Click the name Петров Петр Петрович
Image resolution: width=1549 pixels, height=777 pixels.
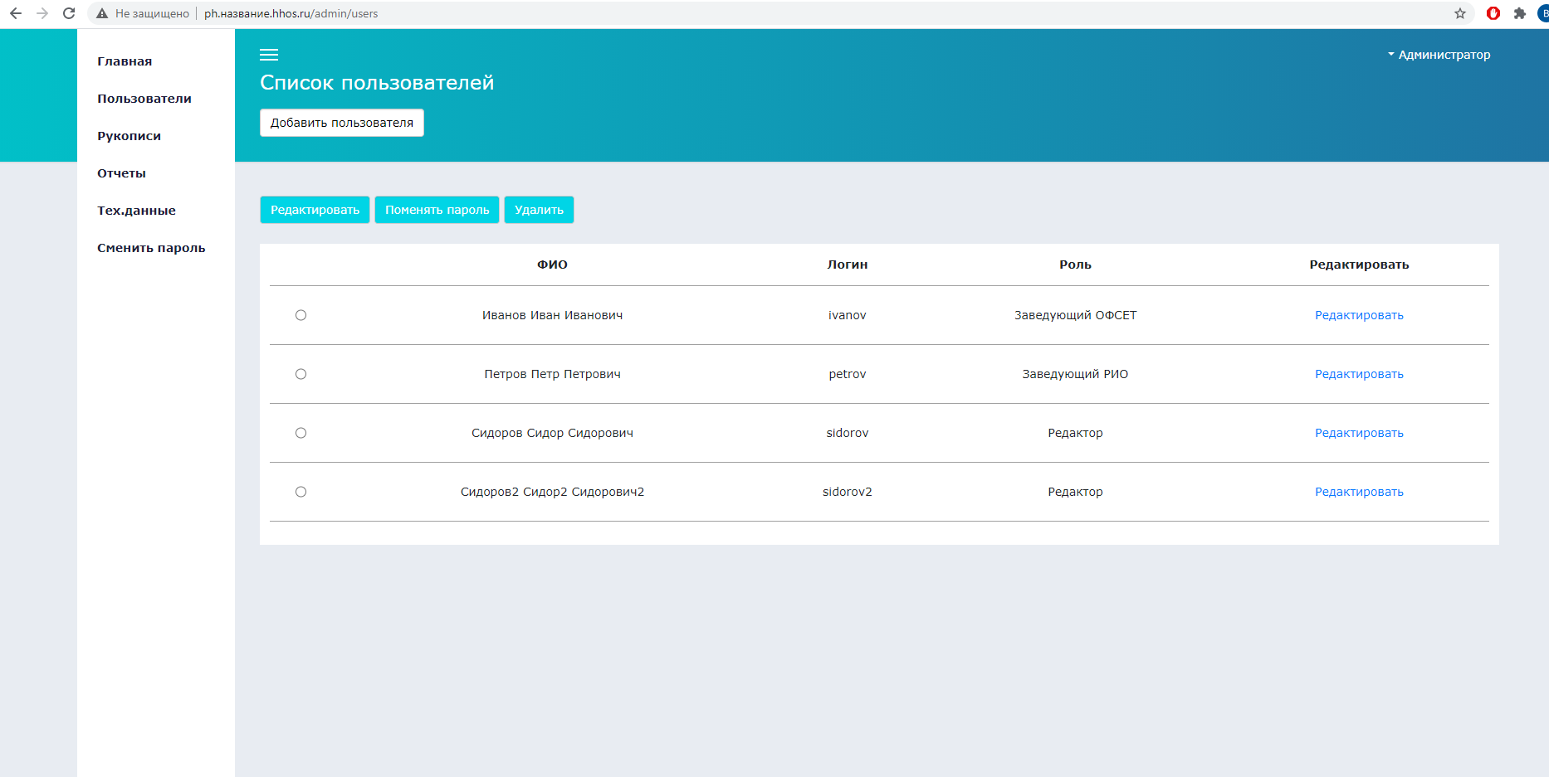point(552,374)
